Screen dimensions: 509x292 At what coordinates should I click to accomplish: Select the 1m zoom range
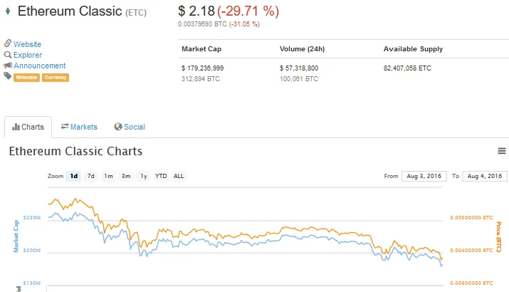108,176
